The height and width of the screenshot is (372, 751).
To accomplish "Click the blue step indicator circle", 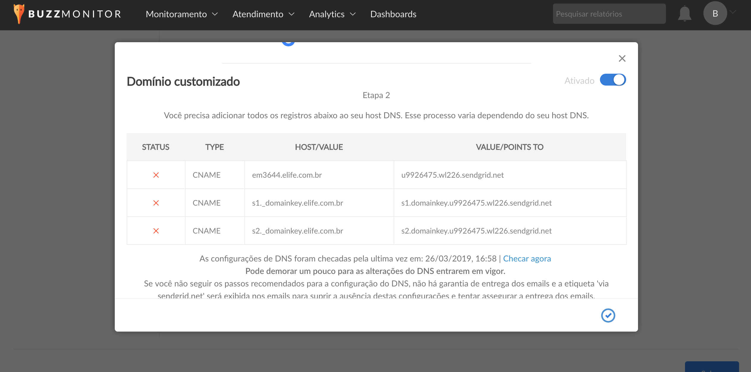I will click(288, 43).
